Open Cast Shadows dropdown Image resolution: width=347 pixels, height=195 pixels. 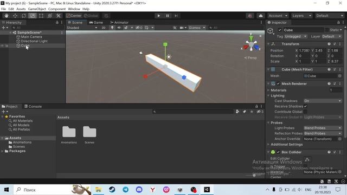(323, 101)
